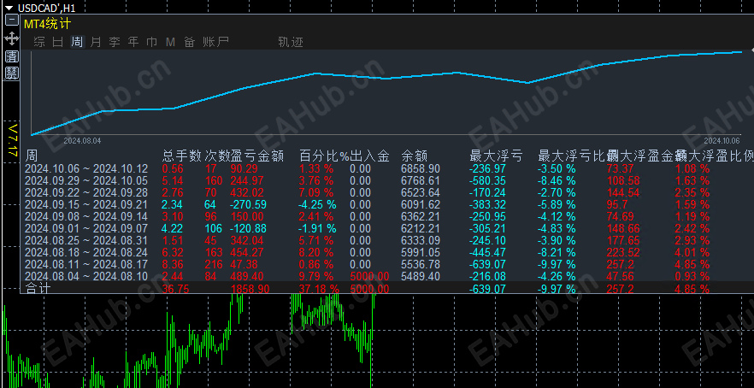Screen dimensions: 754x388
Task: Click the balance value 6858.90
Action: (x=421, y=168)
